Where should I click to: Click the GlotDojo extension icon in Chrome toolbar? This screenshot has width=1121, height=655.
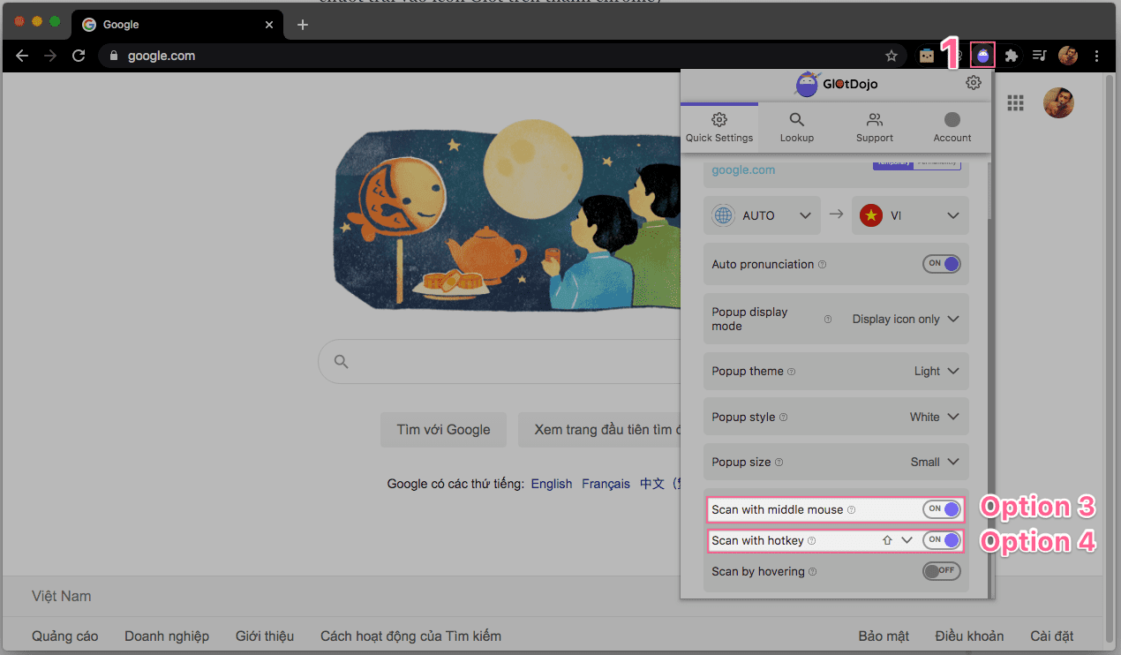(x=982, y=56)
